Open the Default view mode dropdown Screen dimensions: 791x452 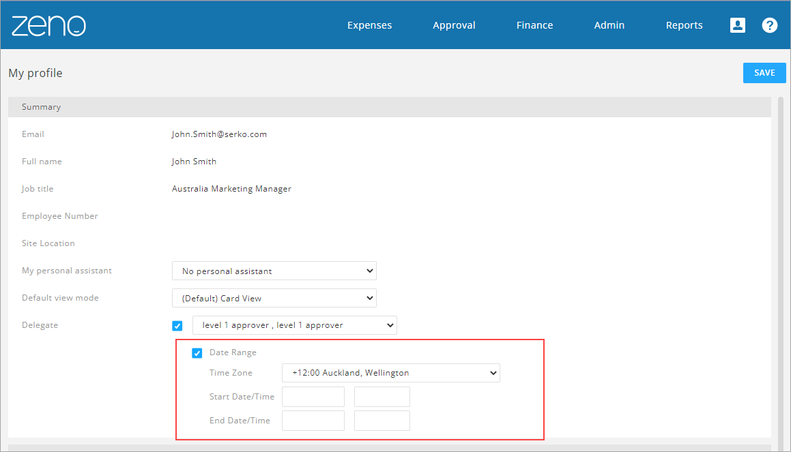(x=274, y=298)
